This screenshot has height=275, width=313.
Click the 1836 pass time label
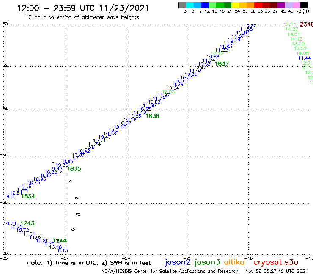153,116
